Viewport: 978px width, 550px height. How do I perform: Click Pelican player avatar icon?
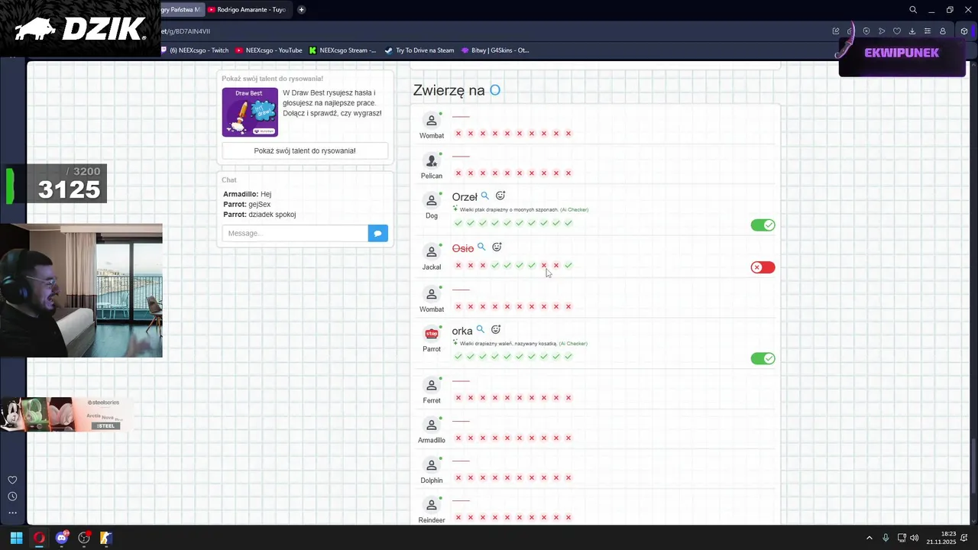[432, 160]
